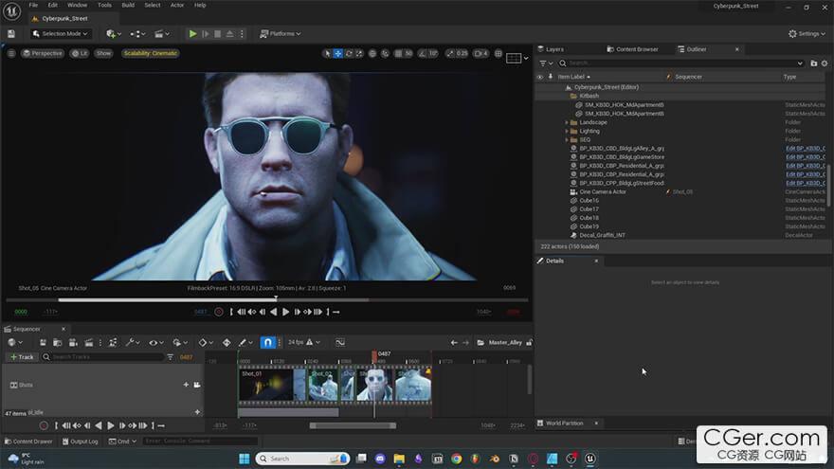Click the create camera icon in sequencer
834x469 pixels.
coord(73,342)
